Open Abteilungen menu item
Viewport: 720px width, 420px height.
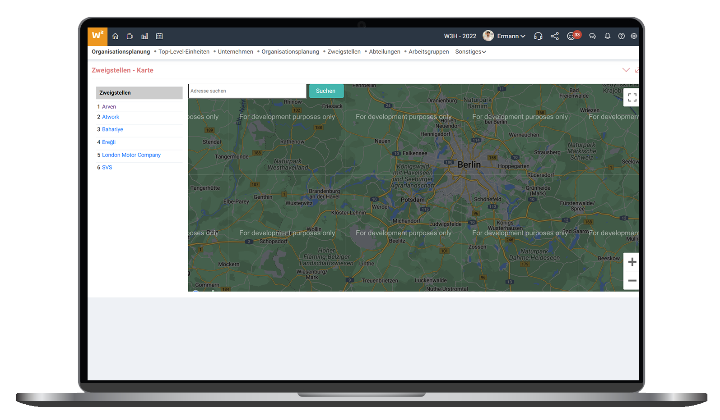[x=385, y=52]
